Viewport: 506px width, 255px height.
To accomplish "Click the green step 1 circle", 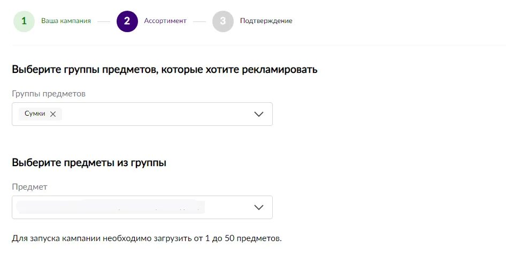I will point(24,21).
